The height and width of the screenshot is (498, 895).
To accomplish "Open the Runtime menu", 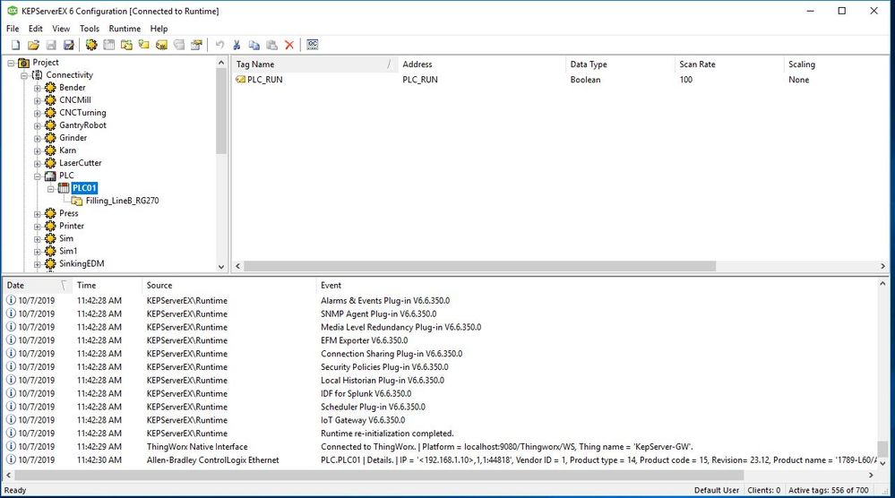I will coord(125,29).
